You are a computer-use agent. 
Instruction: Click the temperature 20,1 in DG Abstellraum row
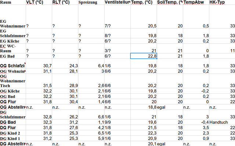pyautogui.click(x=144, y=143)
